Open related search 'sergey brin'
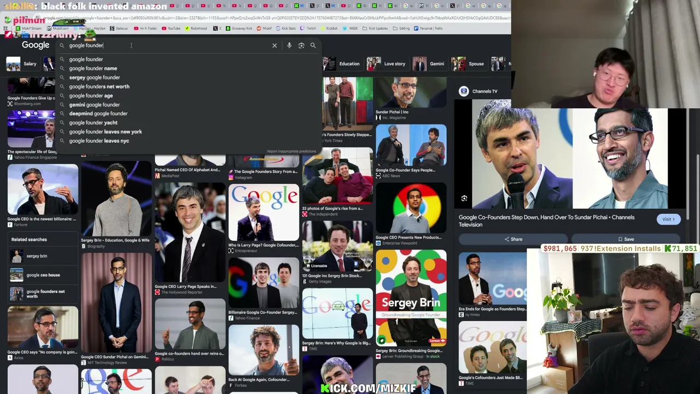Screen dimensions: 700x394 43,256
